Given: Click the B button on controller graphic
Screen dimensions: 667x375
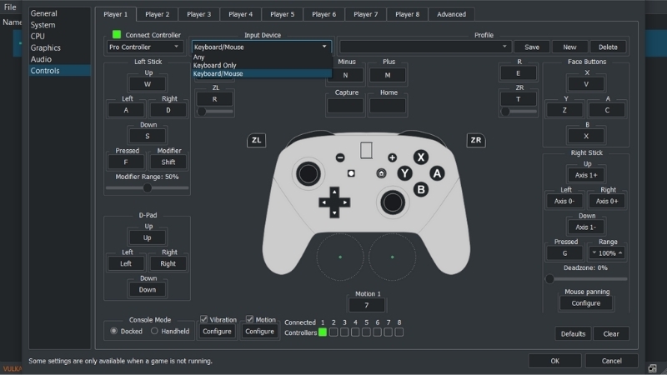Looking at the screenshot, I should click(421, 189).
